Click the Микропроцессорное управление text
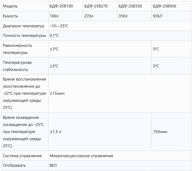Viewport: 193px width, 171px height. click(x=81, y=156)
